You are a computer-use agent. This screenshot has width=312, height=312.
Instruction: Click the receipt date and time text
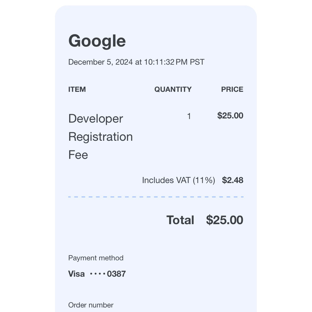pyautogui.click(x=136, y=62)
